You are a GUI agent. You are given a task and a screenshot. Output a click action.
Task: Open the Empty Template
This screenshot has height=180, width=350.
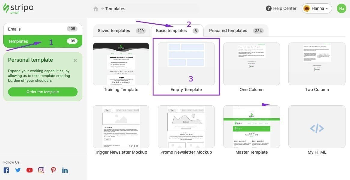[186, 64]
